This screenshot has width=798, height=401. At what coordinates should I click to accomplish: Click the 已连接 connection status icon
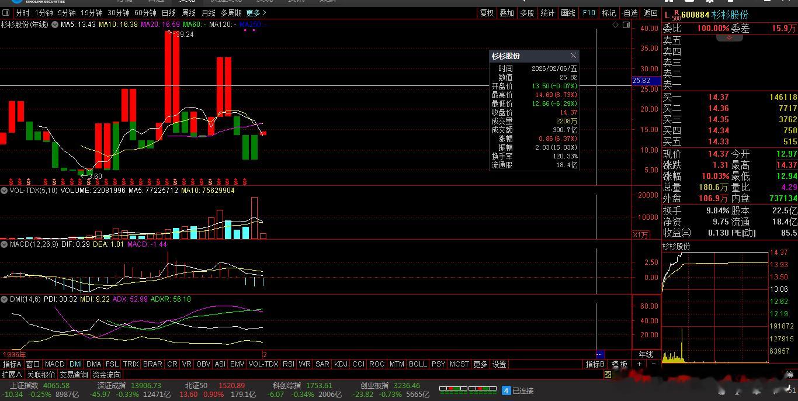(x=506, y=390)
